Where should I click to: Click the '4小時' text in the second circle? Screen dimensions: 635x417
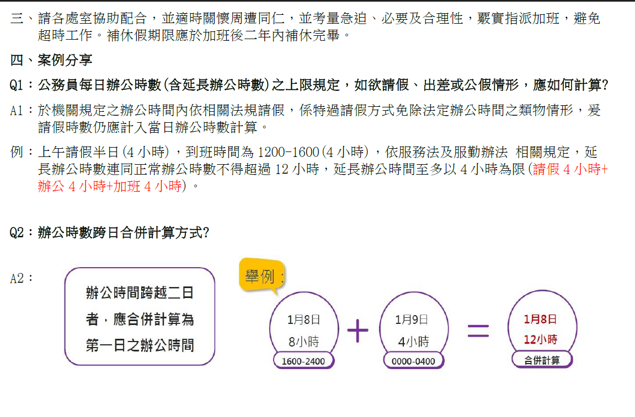coord(413,342)
